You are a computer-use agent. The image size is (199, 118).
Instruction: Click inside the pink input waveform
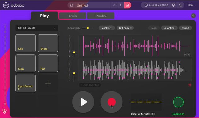coord(135,46)
